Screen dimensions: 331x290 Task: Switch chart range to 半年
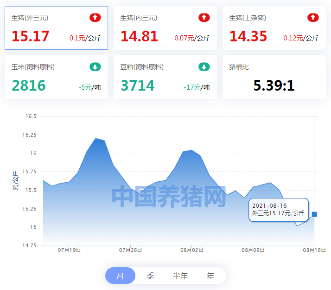(180, 276)
